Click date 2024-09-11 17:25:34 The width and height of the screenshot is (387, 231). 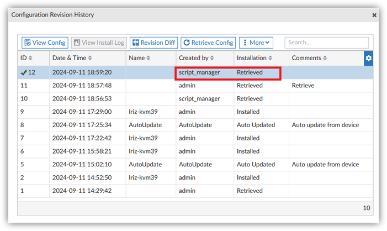point(82,125)
